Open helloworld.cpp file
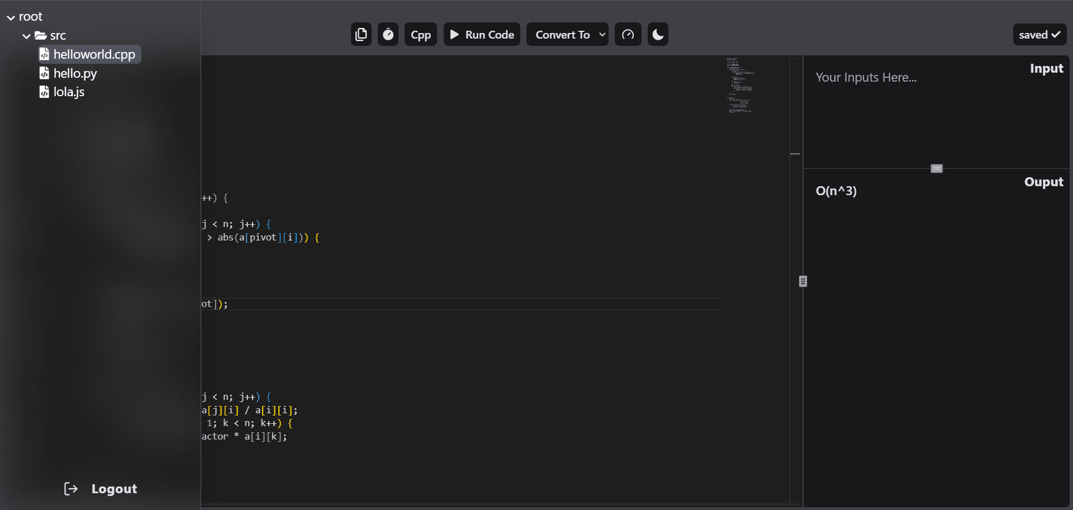 (x=89, y=54)
